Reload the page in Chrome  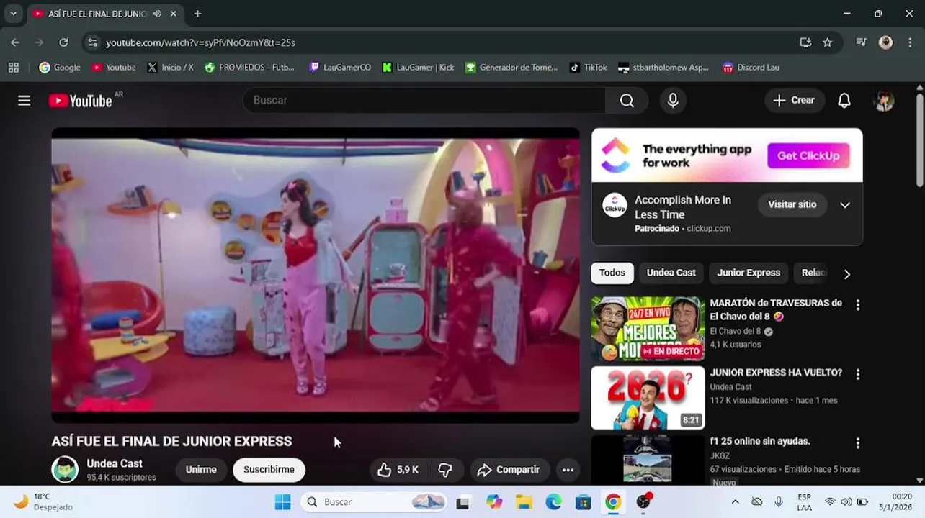click(x=63, y=42)
